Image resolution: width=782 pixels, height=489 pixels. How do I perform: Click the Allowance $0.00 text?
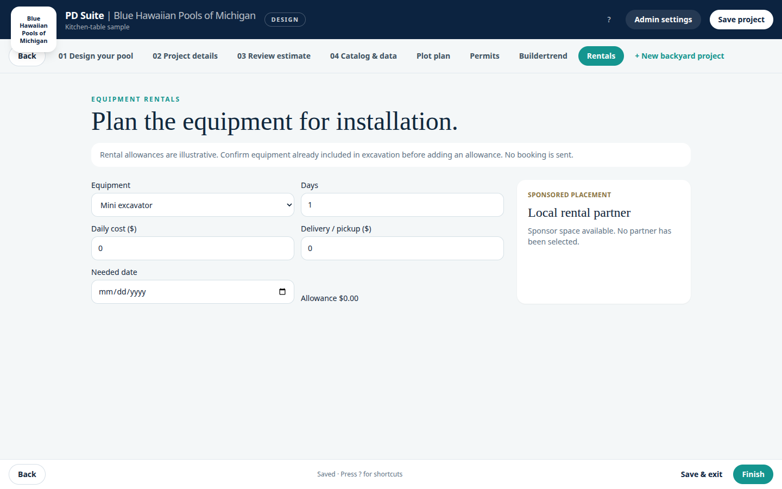330,298
